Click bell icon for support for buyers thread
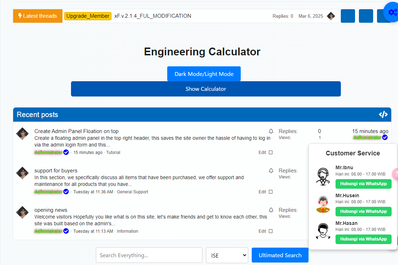Viewport: 398px width, 265px height. 271,171
